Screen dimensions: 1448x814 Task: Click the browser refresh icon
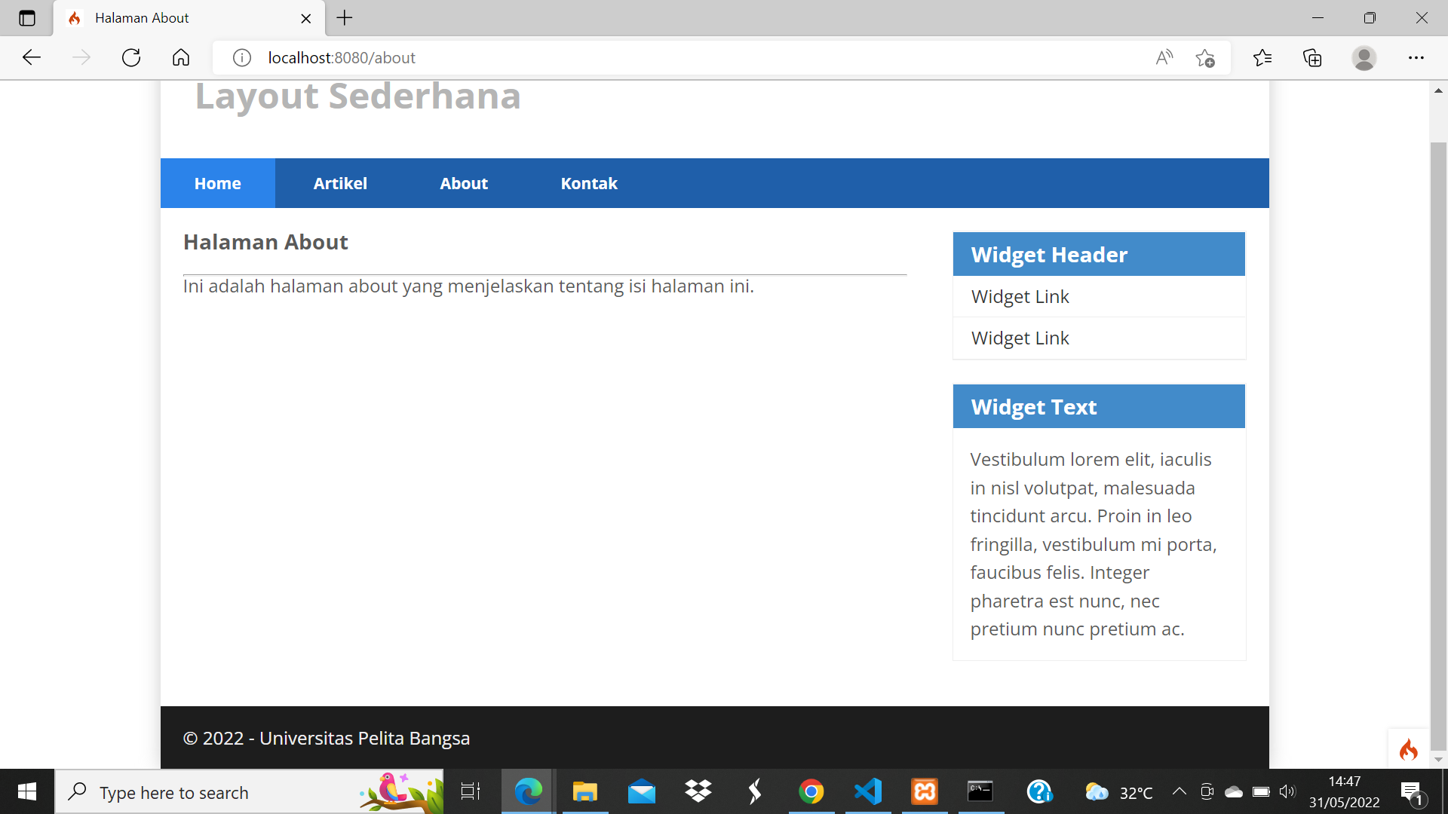pos(131,58)
